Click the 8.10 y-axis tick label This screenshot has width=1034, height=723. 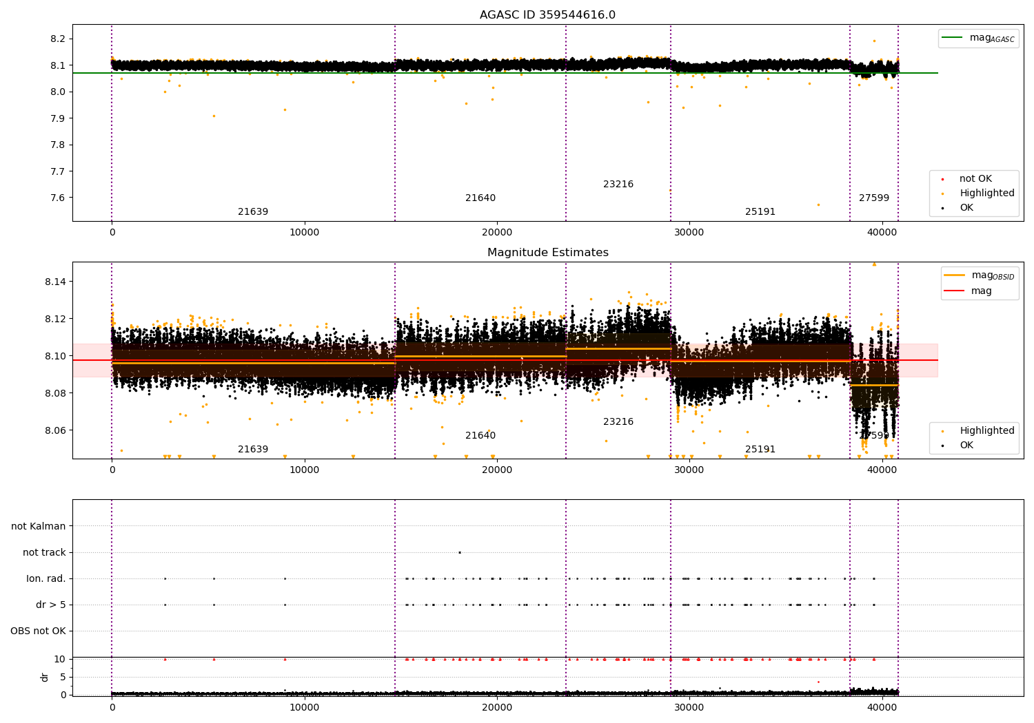pos(55,357)
